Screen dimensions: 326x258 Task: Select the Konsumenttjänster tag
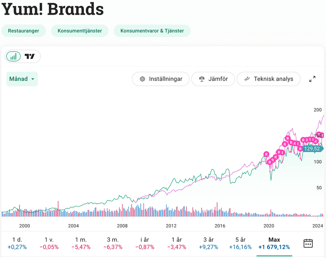pos(80,31)
